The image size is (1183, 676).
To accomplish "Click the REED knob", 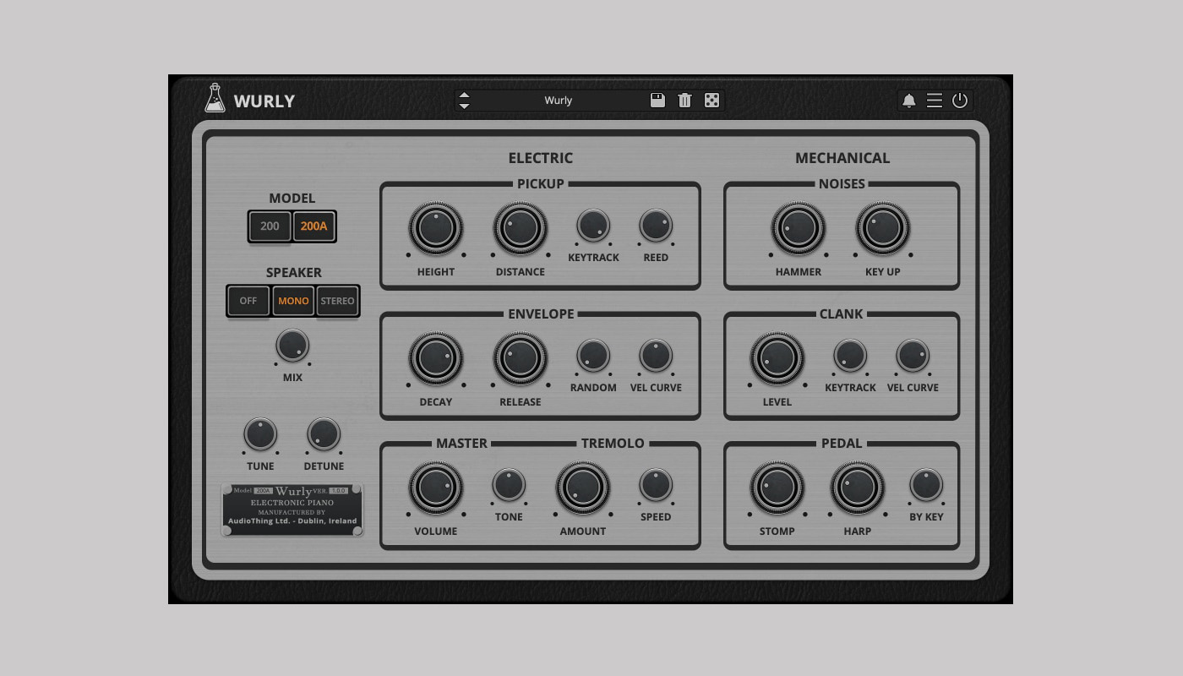I will click(656, 226).
